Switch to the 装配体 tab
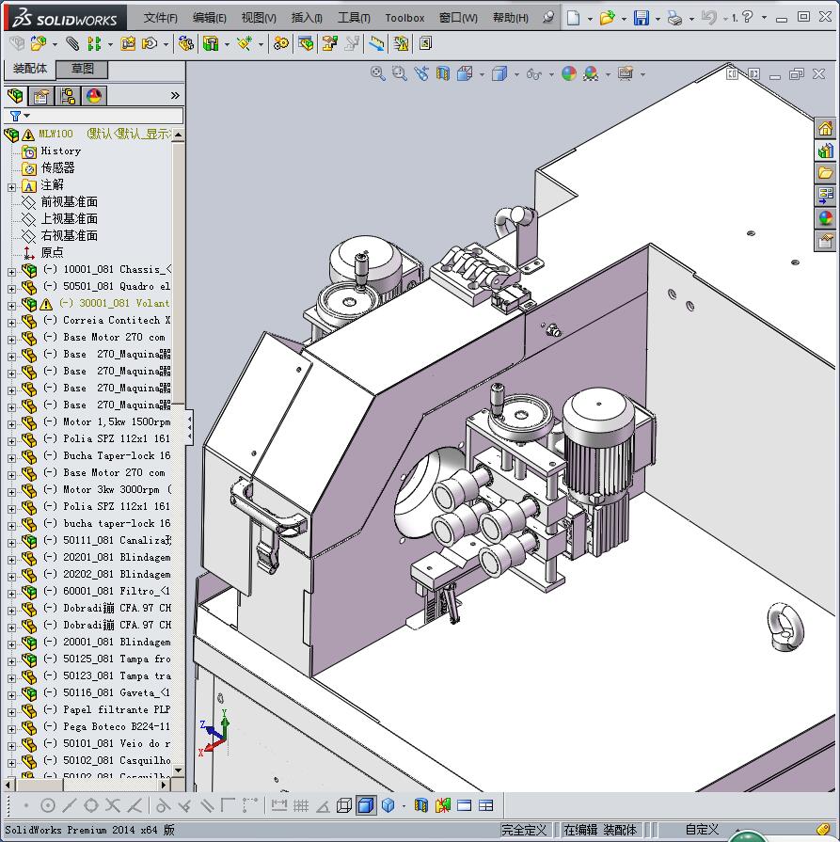 click(30, 69)
